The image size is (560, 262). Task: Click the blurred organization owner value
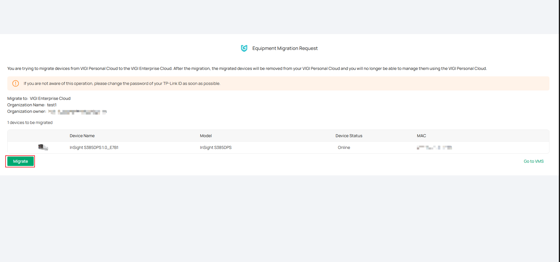77,112
